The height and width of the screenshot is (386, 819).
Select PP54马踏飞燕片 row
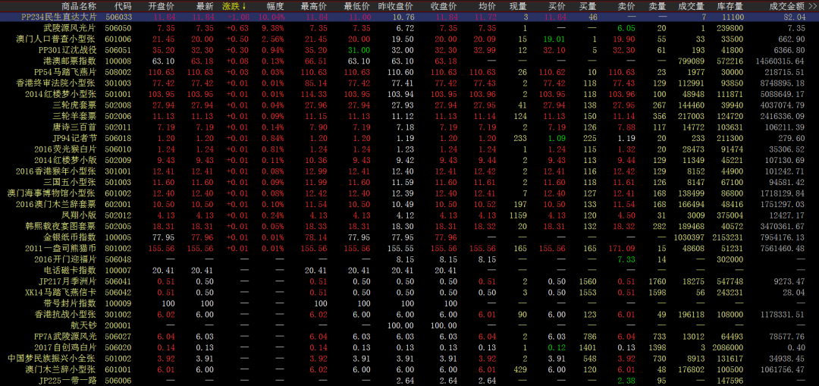coord(409,72)
